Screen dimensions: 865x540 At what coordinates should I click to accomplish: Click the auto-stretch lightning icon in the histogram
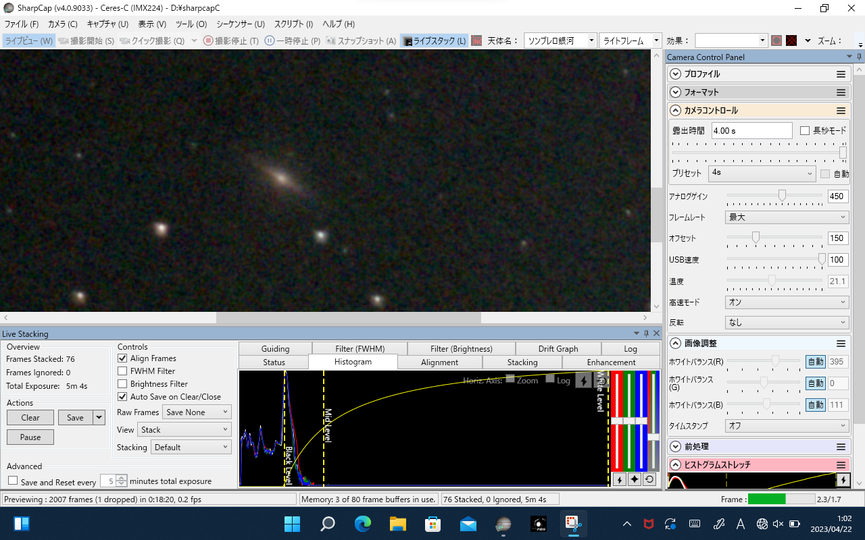[583, 381]
